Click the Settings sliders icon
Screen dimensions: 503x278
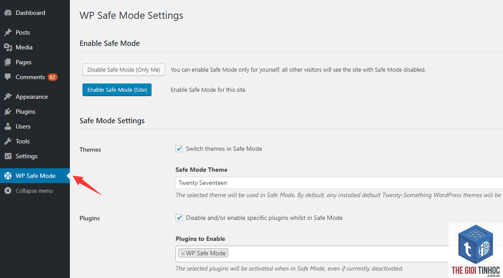(x=8, y=156)
